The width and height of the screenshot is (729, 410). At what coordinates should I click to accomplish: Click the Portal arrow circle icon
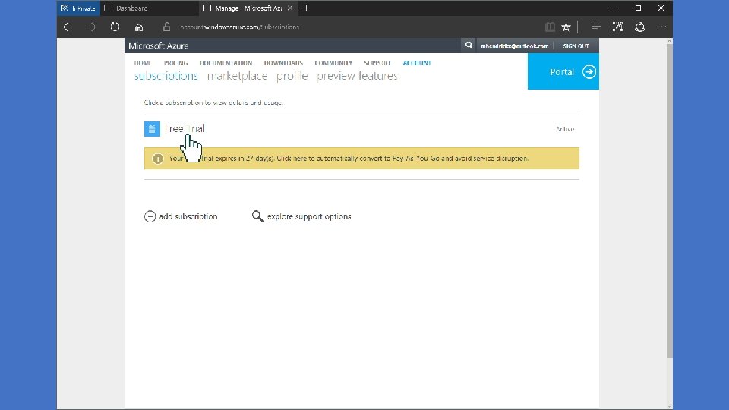(x=589, y=71)
